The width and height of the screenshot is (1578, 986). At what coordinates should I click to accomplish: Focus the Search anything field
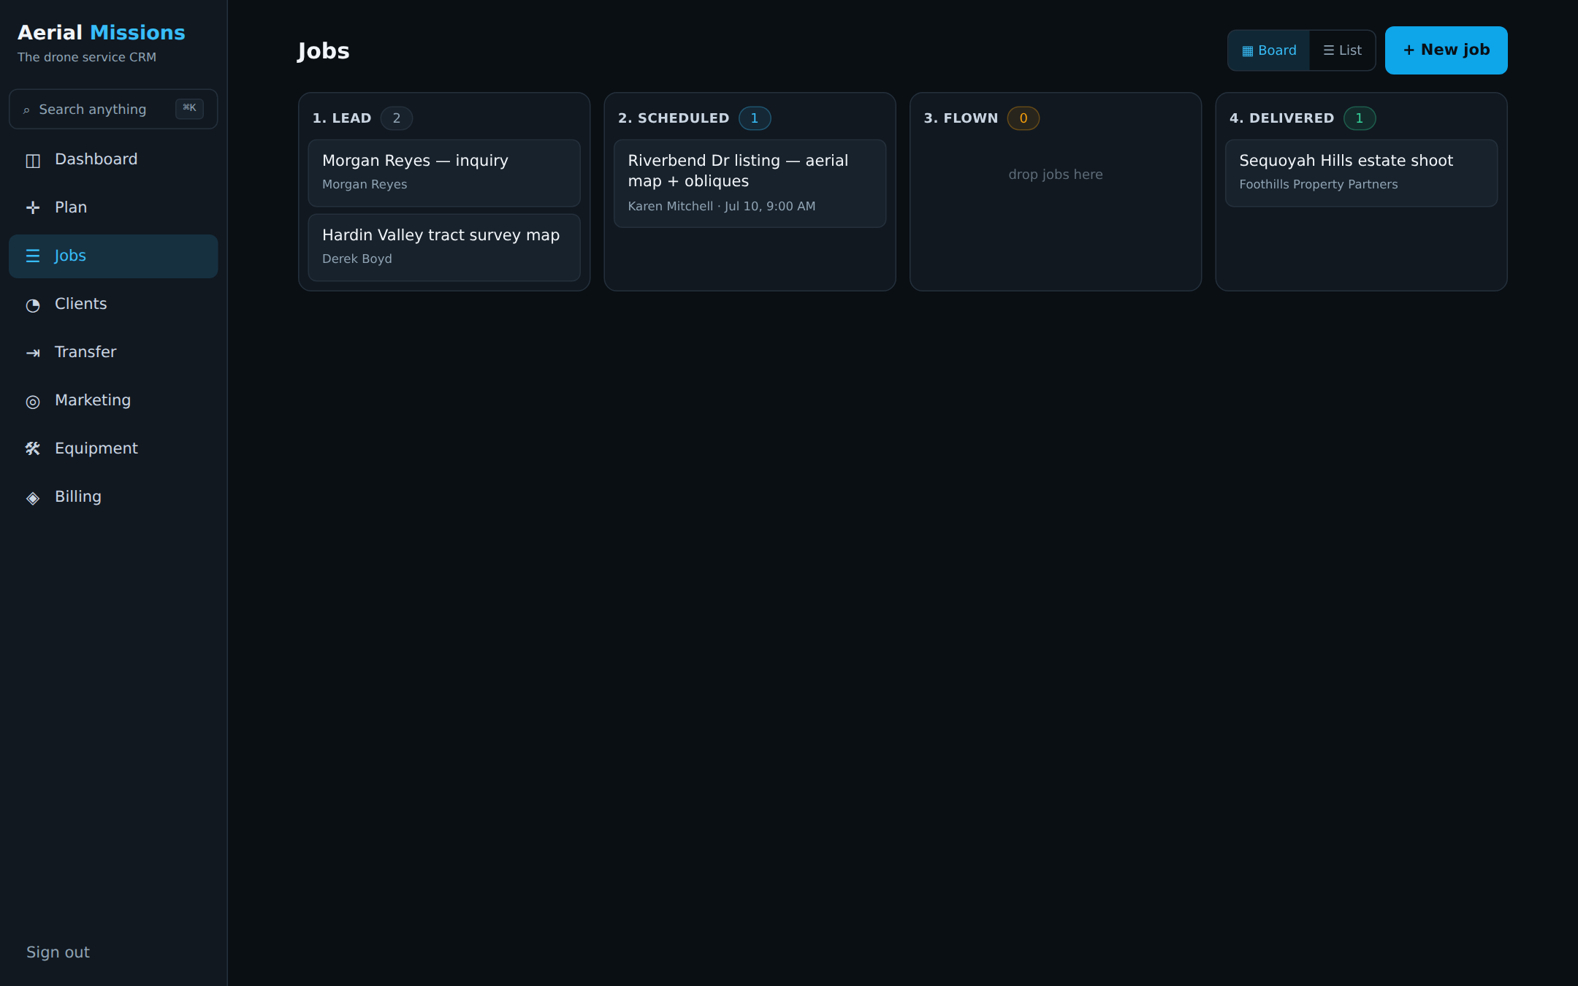113,109
